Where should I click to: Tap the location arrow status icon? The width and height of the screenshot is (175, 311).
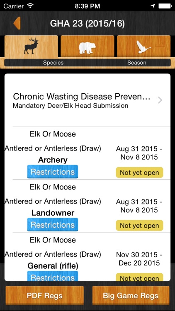click(x=153, y=6)
